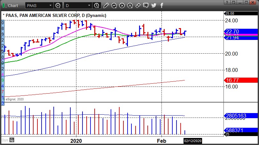
Task: Click the 16.77 red price label
Action: point(241,80)
